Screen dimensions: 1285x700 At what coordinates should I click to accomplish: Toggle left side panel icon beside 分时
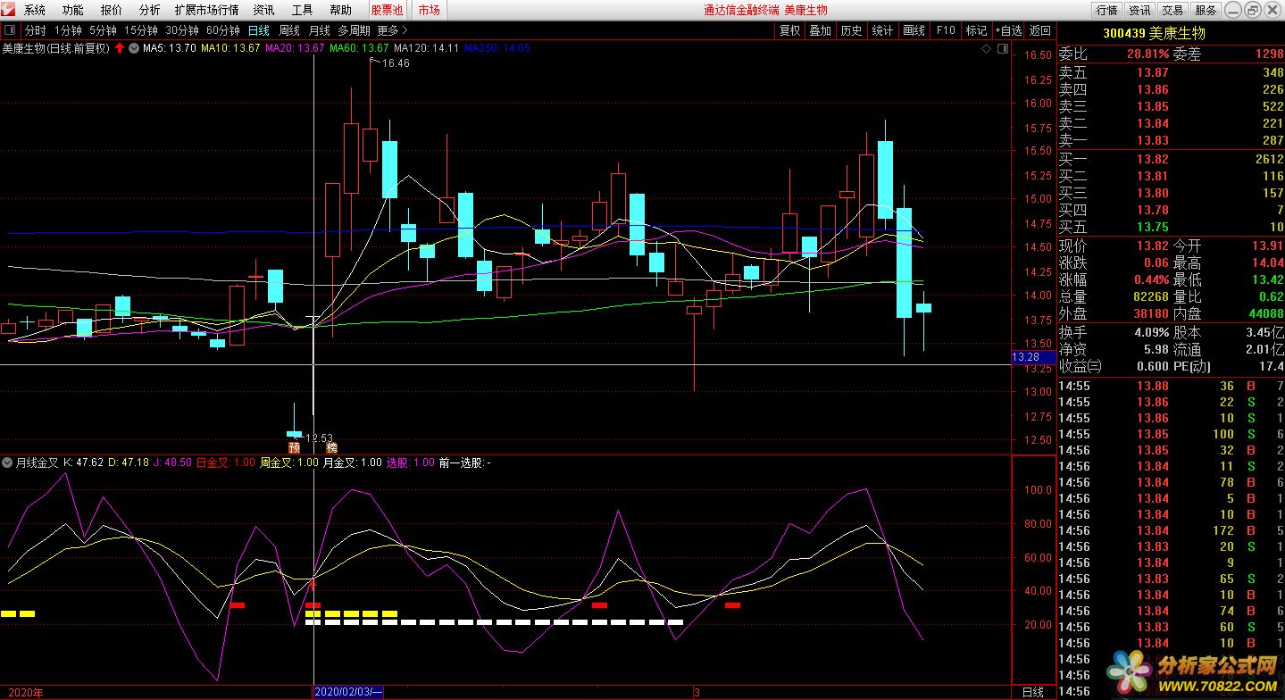(10, 30)
